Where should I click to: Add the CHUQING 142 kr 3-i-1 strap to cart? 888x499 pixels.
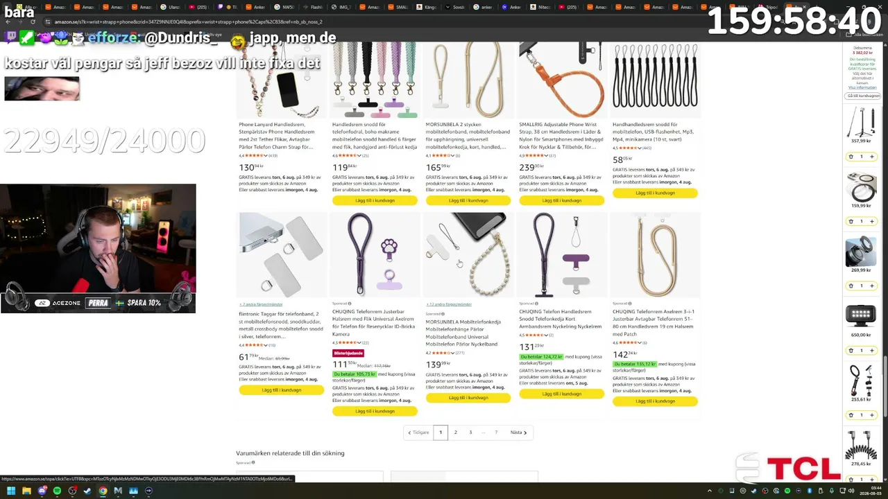655,401
